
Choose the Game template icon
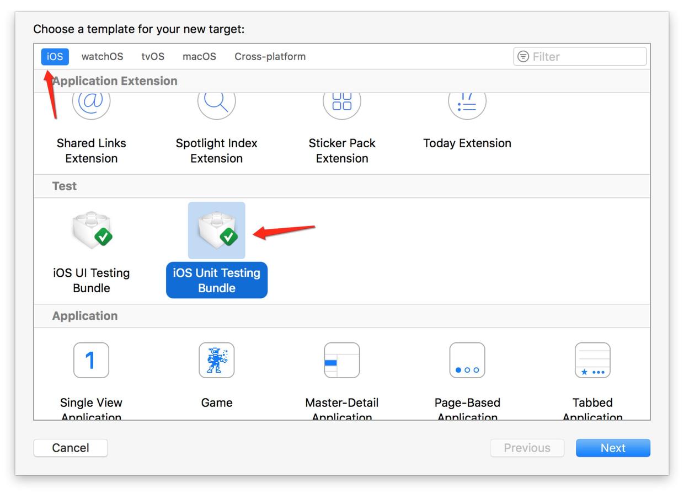tap(216, 360)
